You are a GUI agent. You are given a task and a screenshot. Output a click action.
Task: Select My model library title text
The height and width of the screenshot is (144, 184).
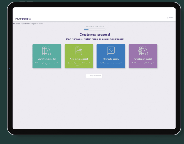pos(111,59)
